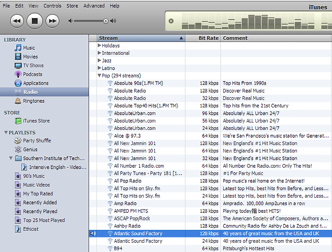Expand the Holidays stream category
The width and height of the screenshot is (332, 252).
(x=99, y=45)
